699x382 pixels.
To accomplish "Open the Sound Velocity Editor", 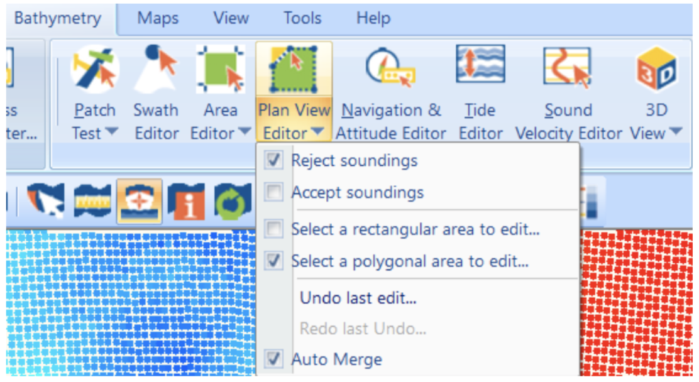I will coord(568,68).
